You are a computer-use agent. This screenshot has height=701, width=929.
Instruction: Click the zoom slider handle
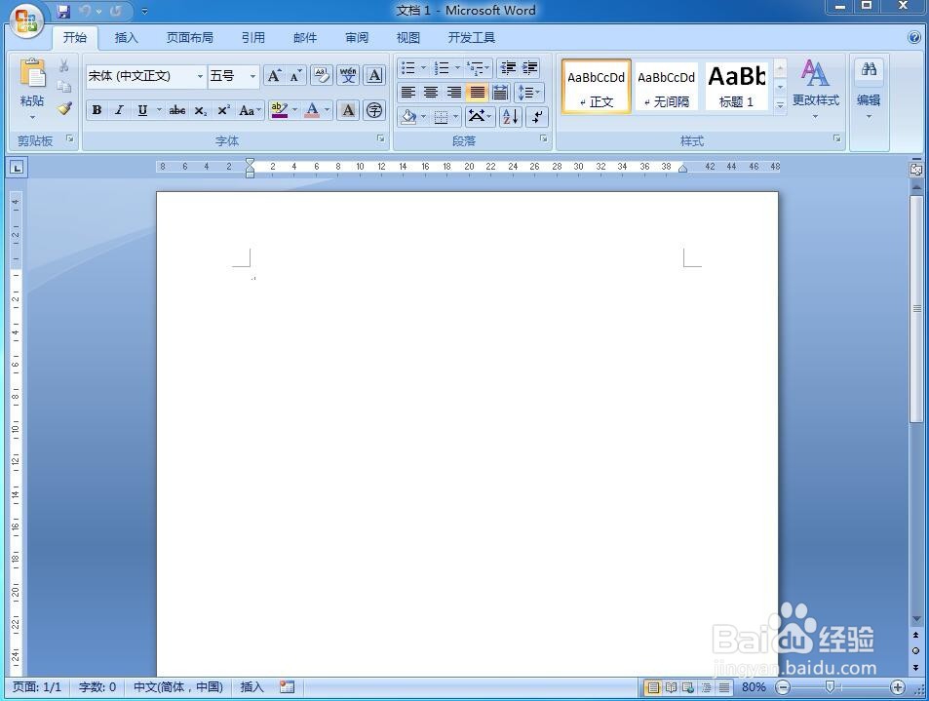[831, 687]
